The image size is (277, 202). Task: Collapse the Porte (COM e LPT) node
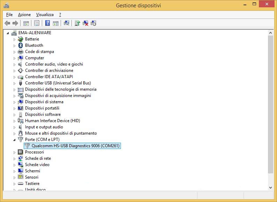click(15, 140)
